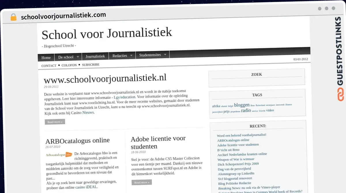Select the Studentensites menu label
Viewport: 346px width, 193px height.
click(x=150, y=55)
